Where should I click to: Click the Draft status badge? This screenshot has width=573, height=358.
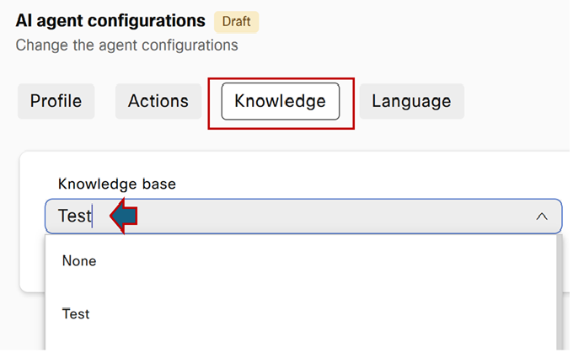point(237,22)
